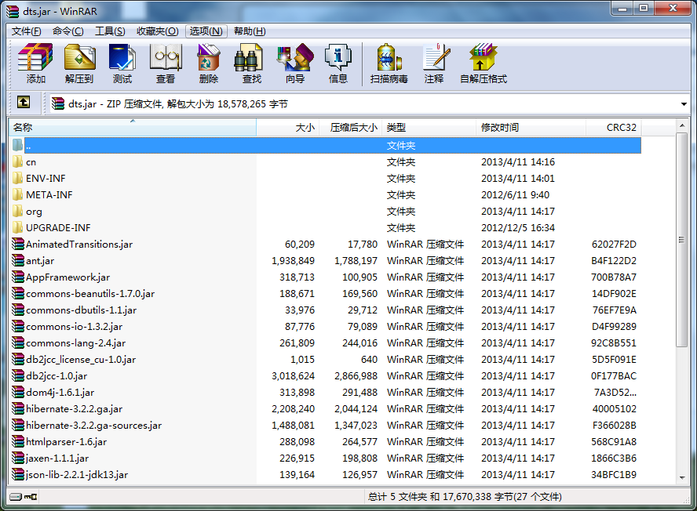This screenshot has width=697, height=511.
Task: Select hibernate-3.2.2.ga.jar file name
Action: click(x=75, y=408)
